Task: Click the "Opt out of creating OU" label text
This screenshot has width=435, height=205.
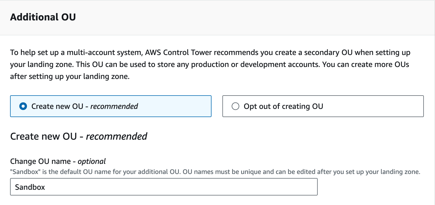Action: pyautogui.click(x=283, y=106)
